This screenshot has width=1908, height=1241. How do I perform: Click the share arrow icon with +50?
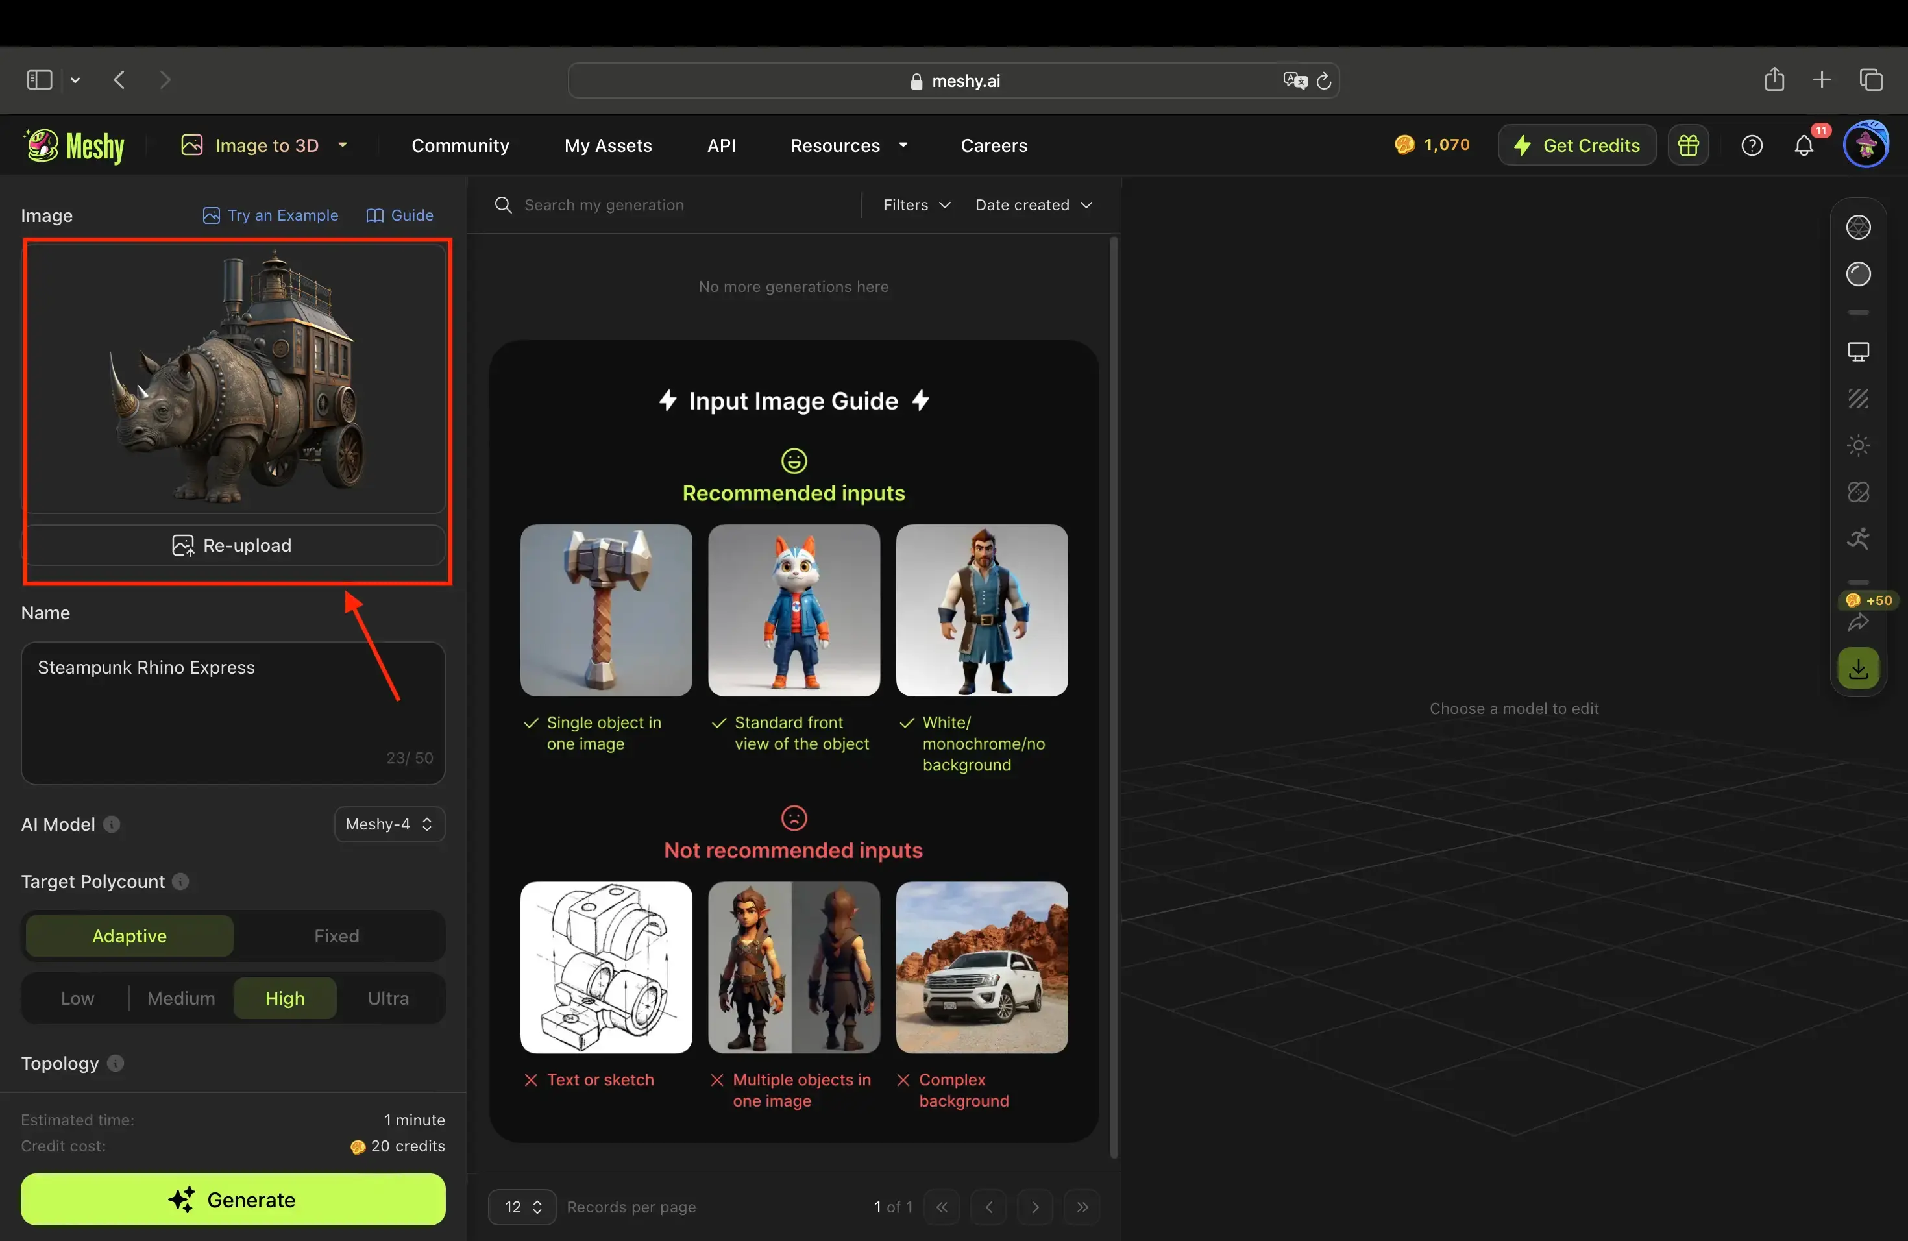[1857, 622]
